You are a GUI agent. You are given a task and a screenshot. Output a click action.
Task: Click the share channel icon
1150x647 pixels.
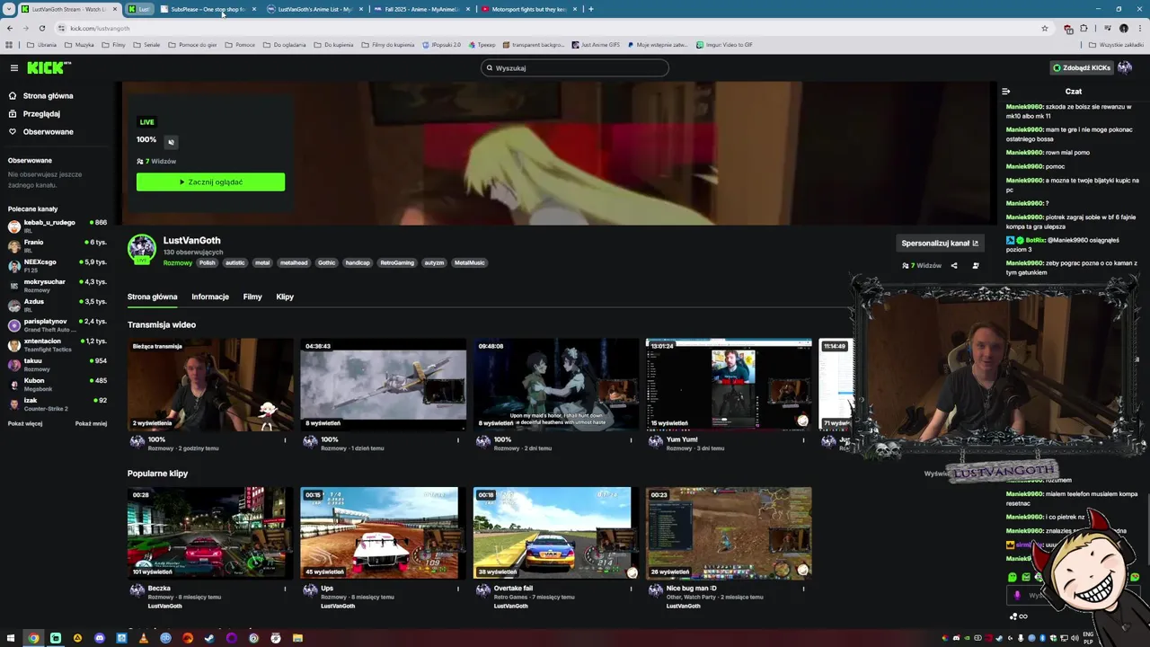[954, 266]
